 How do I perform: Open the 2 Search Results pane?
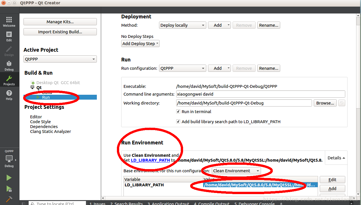(126, 203)
